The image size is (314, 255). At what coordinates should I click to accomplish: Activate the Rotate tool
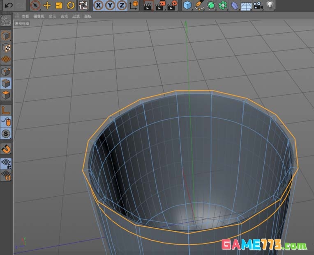point(71,5)
